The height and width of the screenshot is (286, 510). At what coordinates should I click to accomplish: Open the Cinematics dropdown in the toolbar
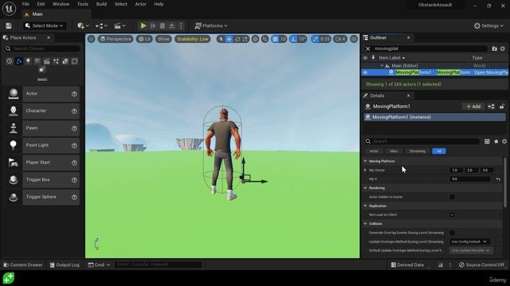tap(120, 25)
